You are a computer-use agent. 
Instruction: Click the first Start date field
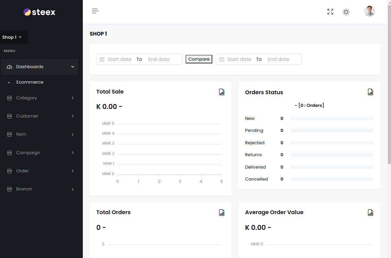(119, 59)
